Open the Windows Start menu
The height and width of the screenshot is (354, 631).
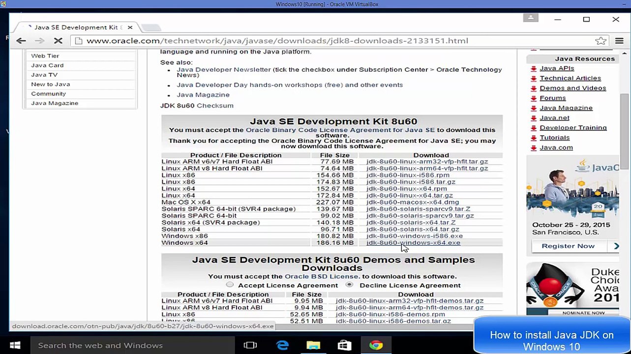(15, 345)
